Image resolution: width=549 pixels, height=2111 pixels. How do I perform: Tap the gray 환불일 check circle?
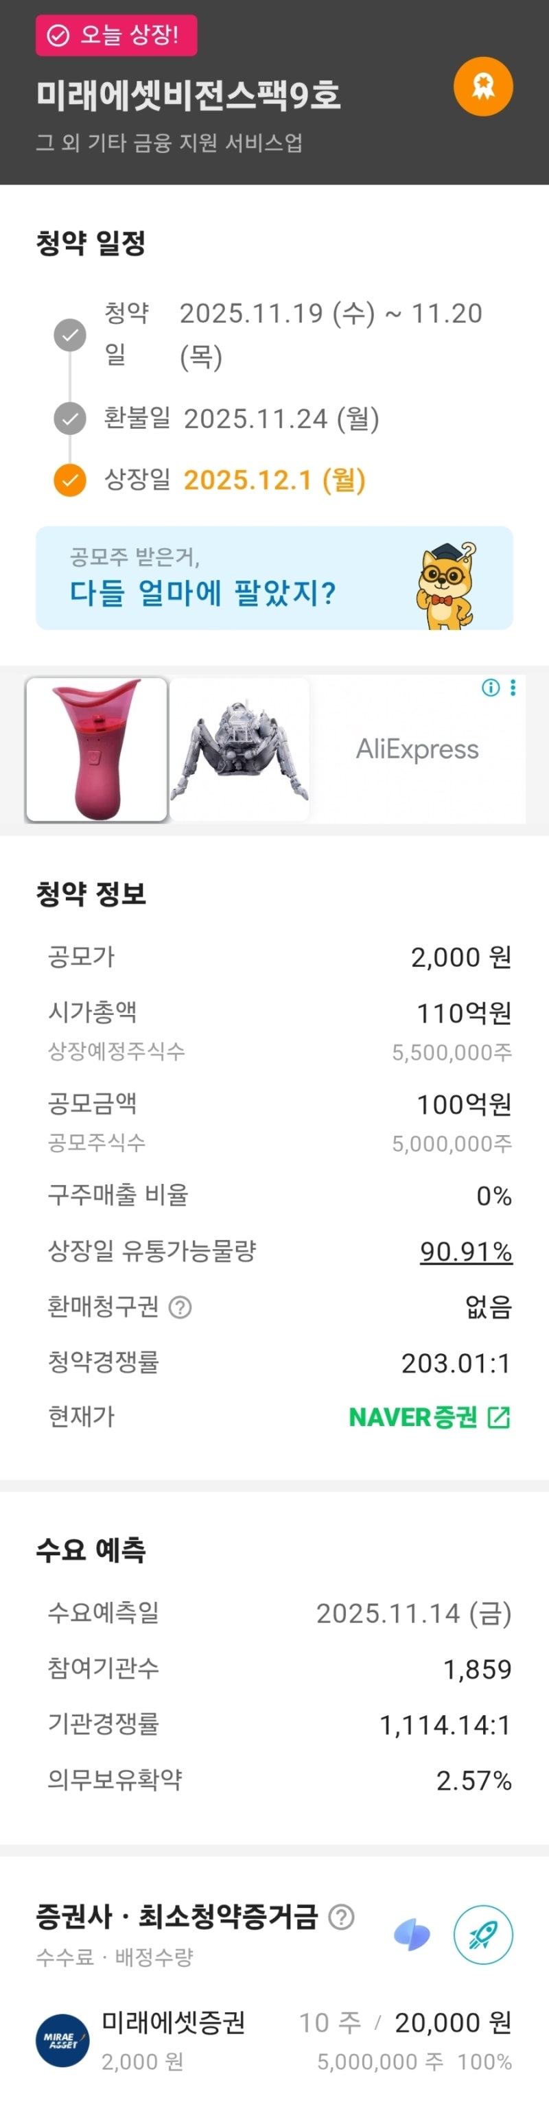(x=69, y=418)
